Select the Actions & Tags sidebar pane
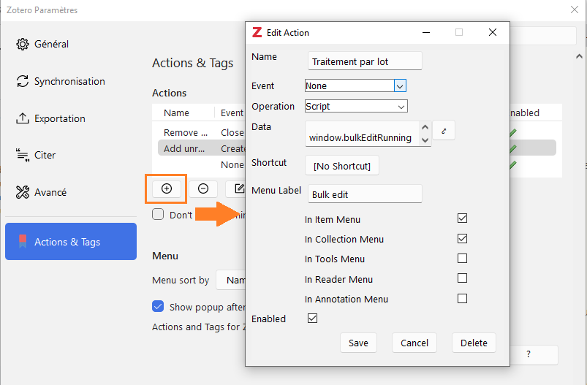Image resolution: width=587 pixels, height=385 pixels. coord(71,241)
